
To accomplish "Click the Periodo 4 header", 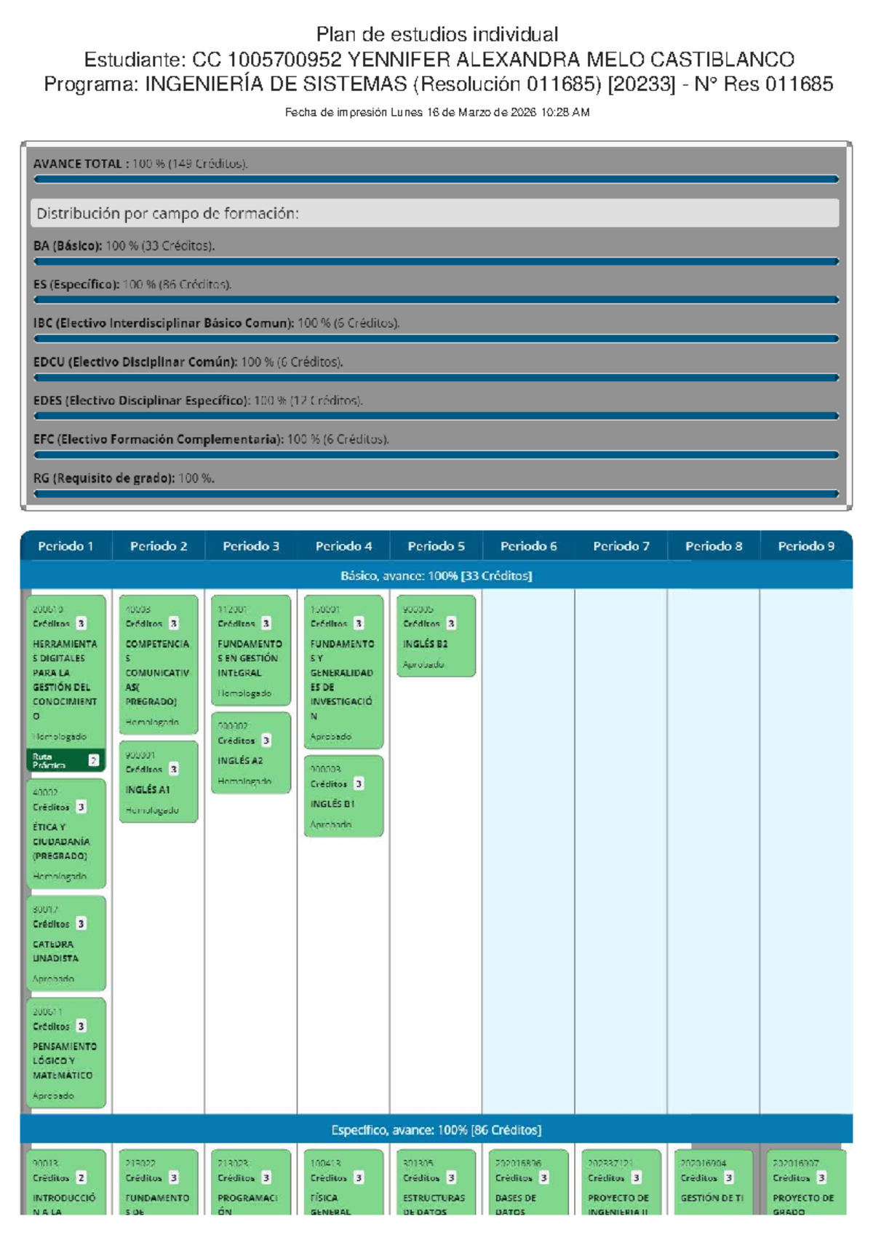I will (343, 546).
